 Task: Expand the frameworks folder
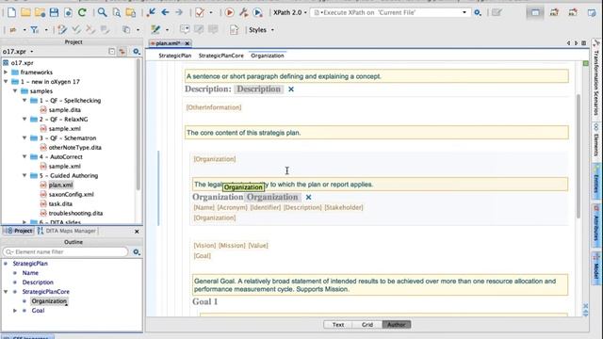6,72
